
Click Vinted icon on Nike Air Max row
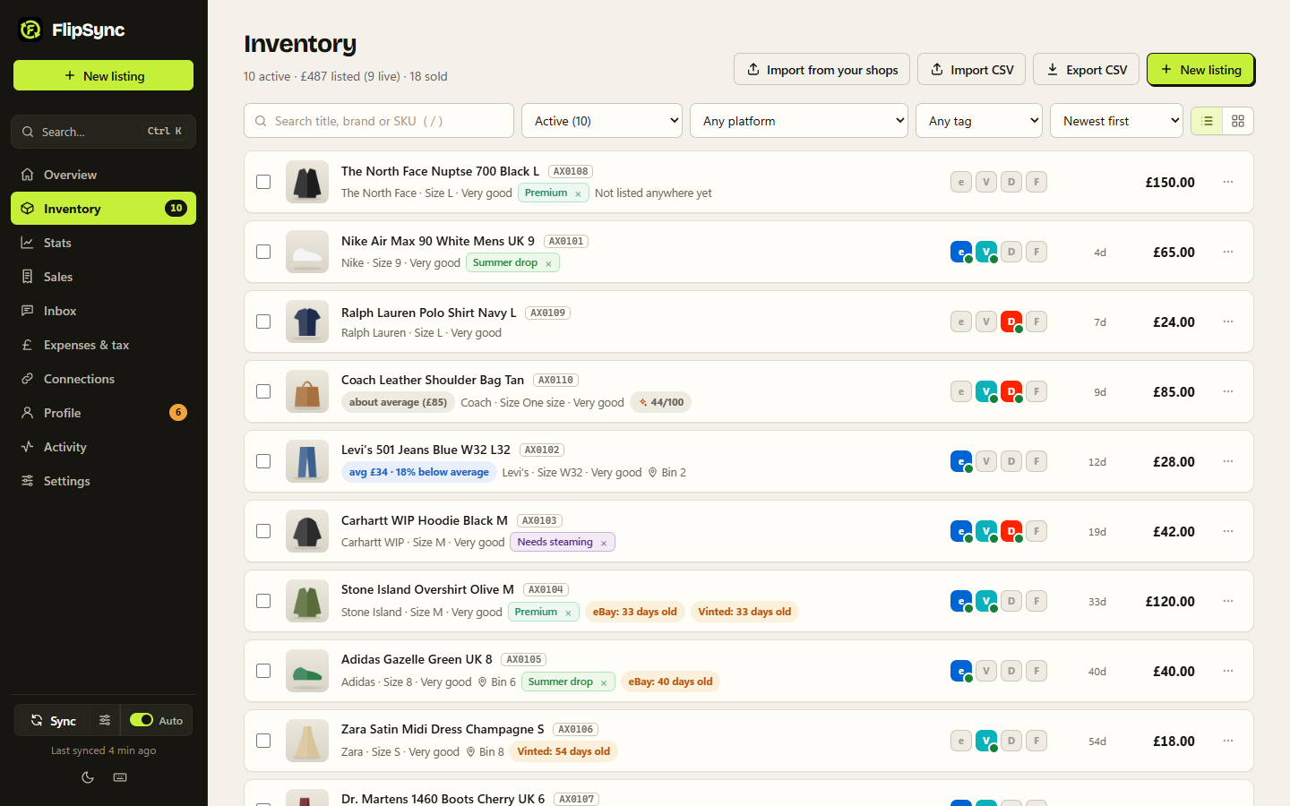click(x=986, y=252)
